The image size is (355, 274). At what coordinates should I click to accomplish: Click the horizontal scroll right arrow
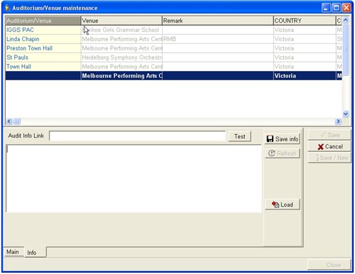338,121
